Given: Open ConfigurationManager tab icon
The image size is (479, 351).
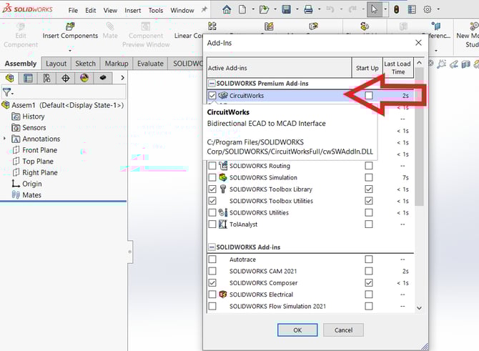Looking at the screenshot, I should coord(46,78).
